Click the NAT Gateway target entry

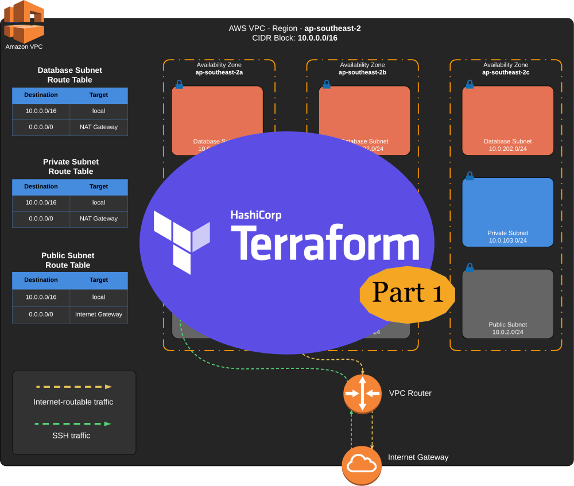[x=99, y=127]
